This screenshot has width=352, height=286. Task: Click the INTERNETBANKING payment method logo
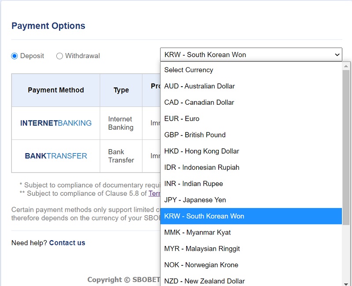point(56,123)
